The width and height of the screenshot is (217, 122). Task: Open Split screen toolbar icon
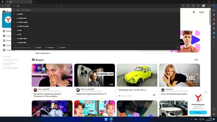pos(183,6)
